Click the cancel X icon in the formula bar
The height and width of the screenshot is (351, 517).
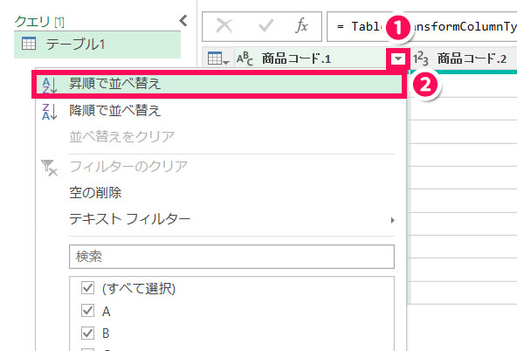point(224,26)
